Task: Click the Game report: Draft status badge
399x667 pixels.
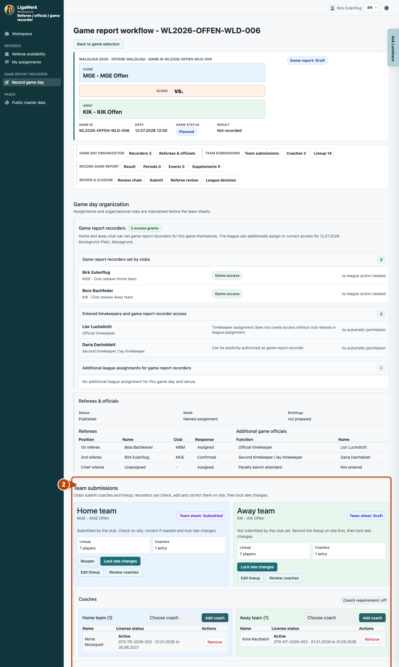Action: (x=308, y=60)
